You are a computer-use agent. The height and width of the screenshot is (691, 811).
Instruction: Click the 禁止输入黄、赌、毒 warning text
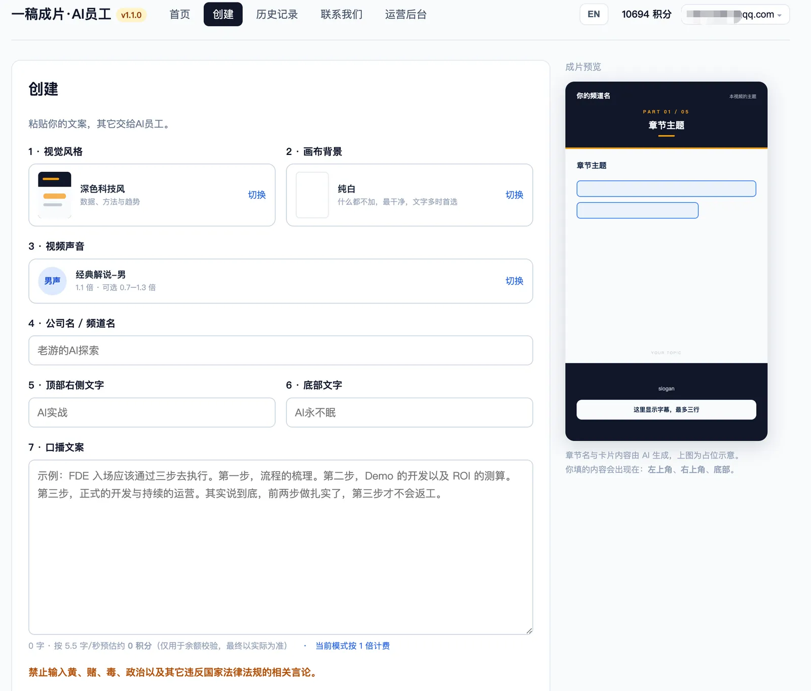pos(174,672)
